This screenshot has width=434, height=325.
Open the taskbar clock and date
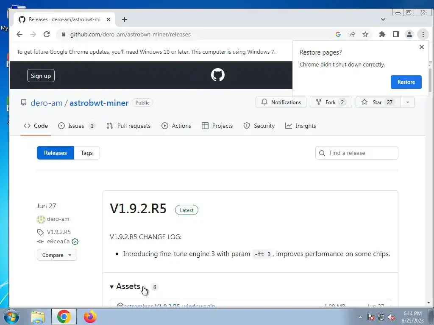(412, 317)
